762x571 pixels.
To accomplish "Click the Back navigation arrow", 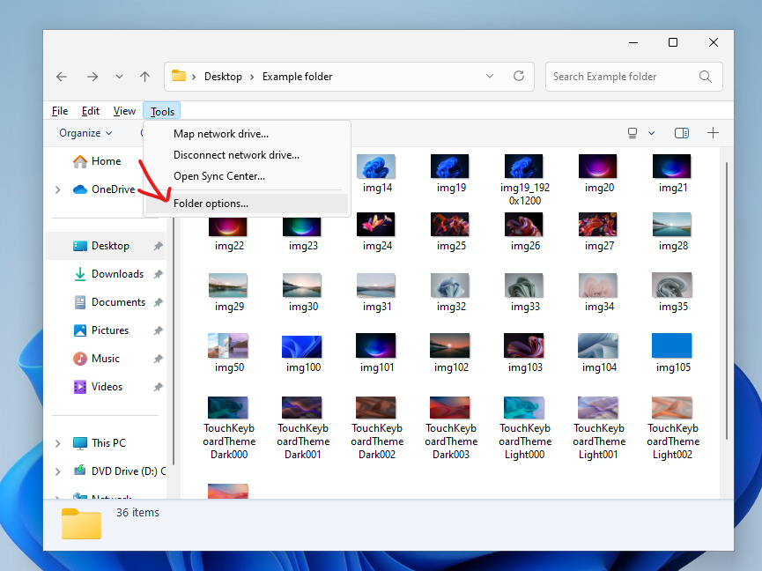I will [62, 77].
